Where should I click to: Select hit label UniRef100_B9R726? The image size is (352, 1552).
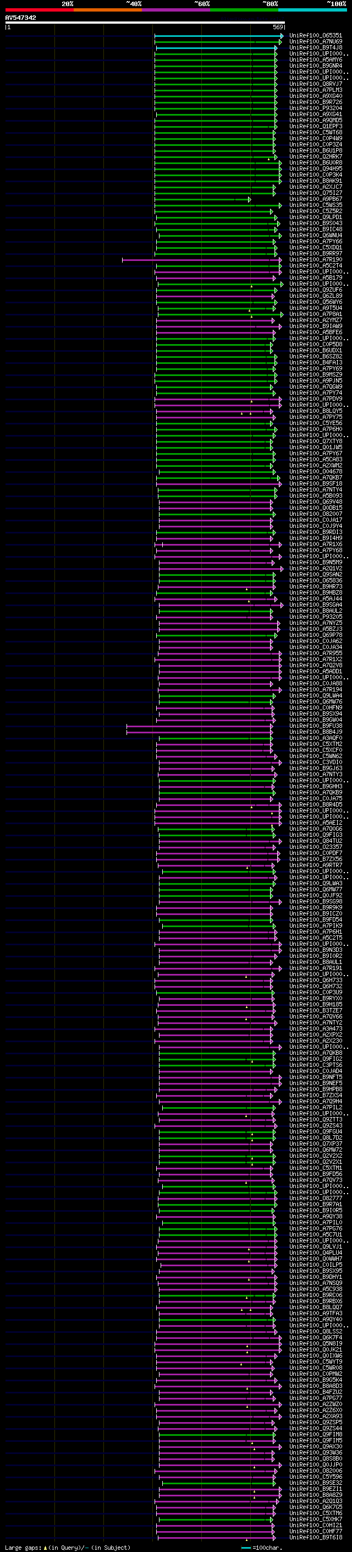click(316, 102)
